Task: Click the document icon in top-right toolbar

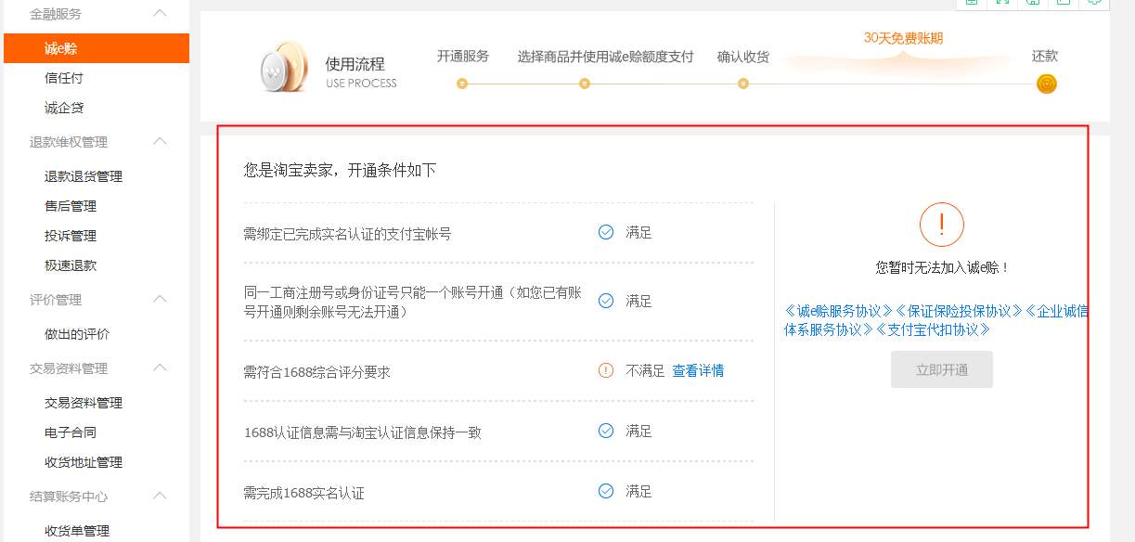Action: pyautogui.click(x=1064, y=5)
